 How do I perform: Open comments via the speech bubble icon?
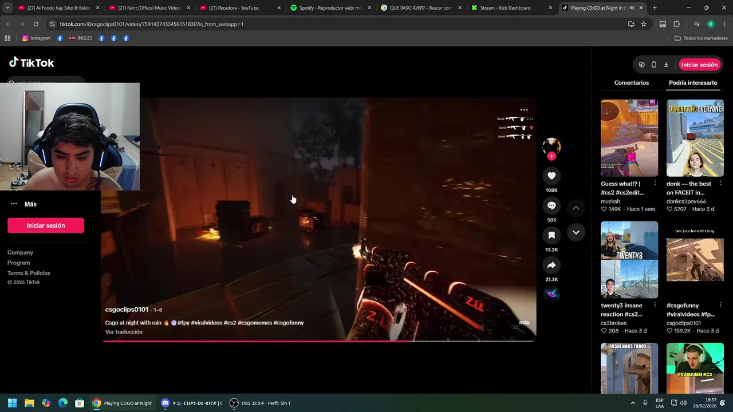[551, 205]
